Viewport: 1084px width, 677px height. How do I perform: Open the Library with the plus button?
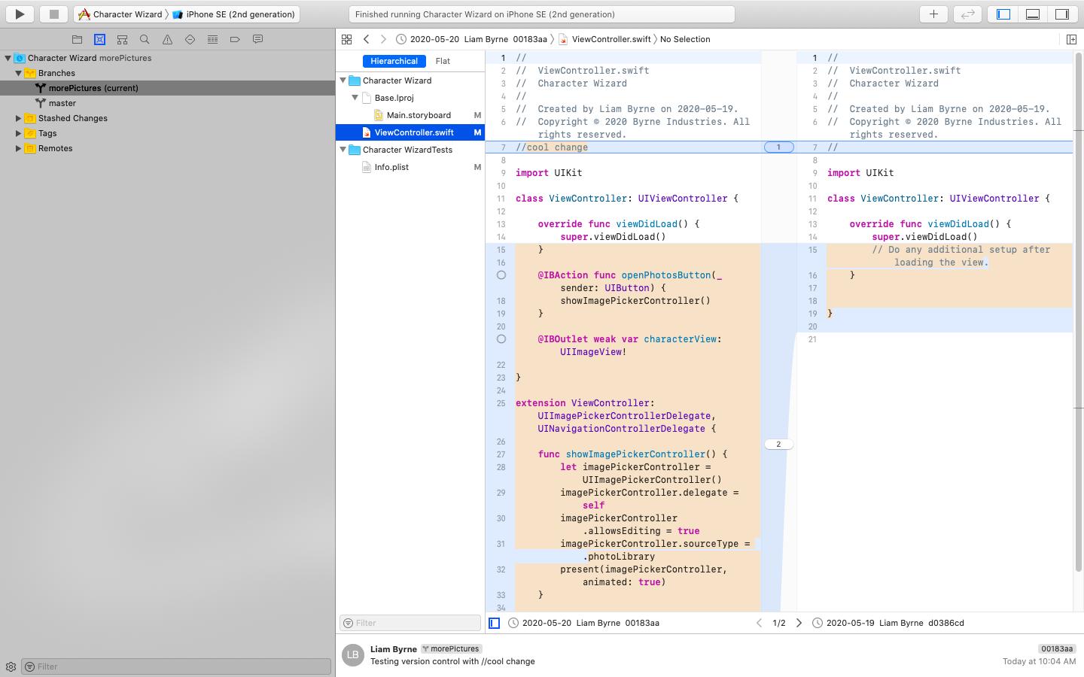[x=933, y=14]
